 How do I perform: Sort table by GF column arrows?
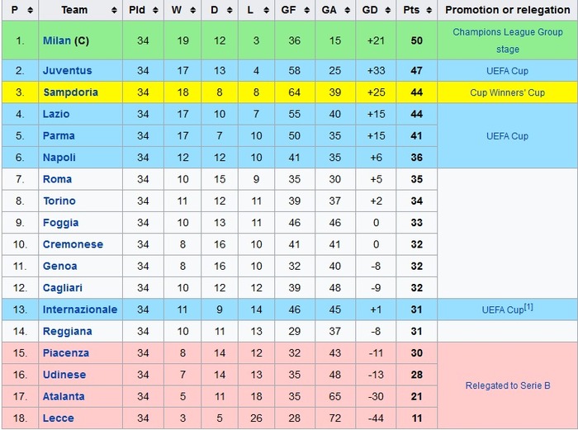[306, 11]
